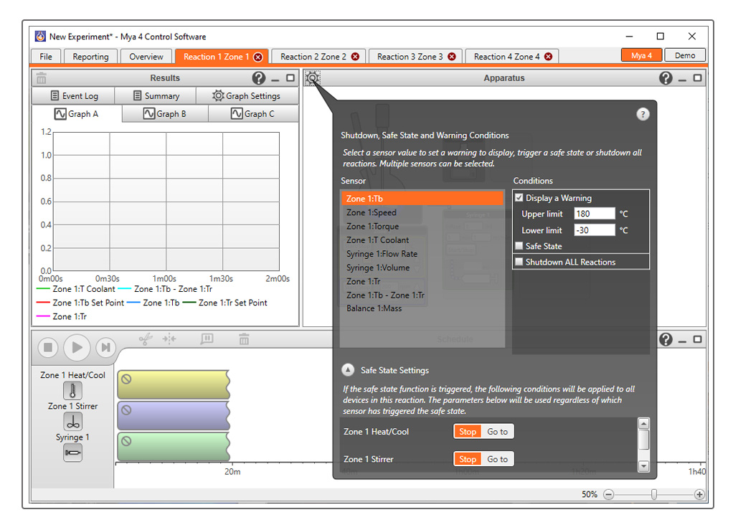Screen dimensions: 733x530
Task: Select sensor Balance 1:Mass
Action: coord(422,308)
